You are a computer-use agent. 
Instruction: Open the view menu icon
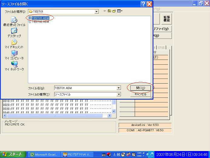coord(120,11)
